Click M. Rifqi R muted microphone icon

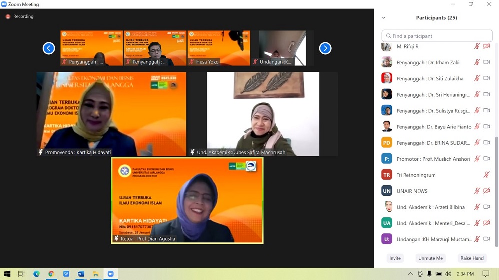pyautogui.click(x=477, y=46)
